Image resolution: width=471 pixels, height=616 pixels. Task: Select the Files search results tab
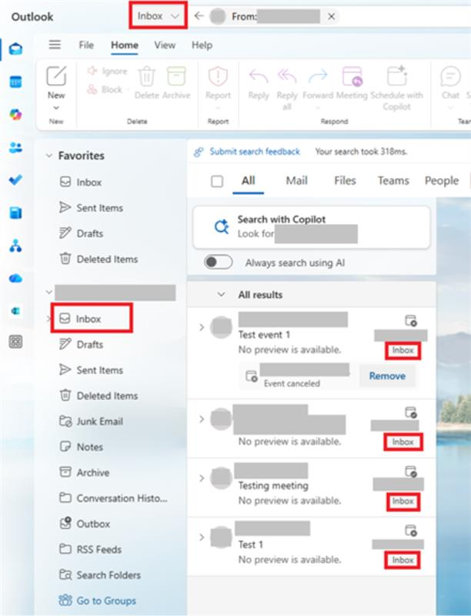click(x=345, y=181)
